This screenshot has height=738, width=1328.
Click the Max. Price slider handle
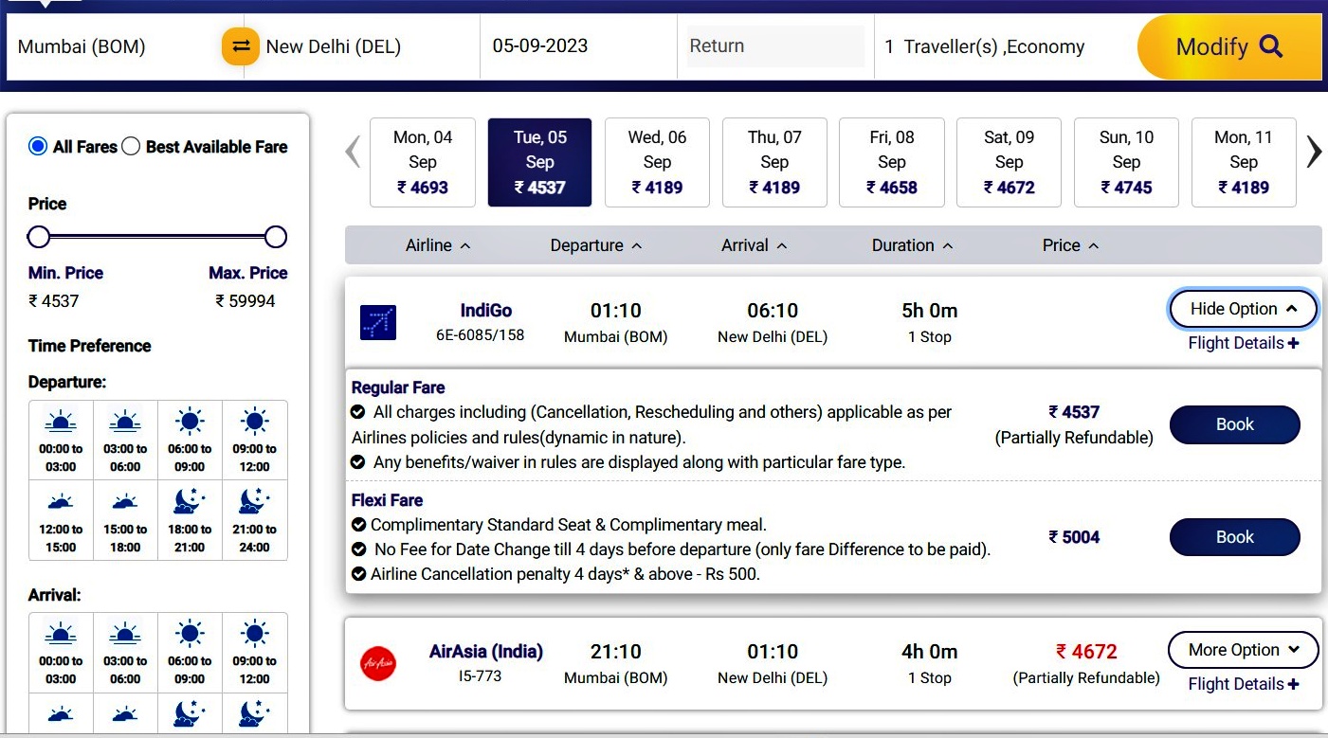coord(276,237)
